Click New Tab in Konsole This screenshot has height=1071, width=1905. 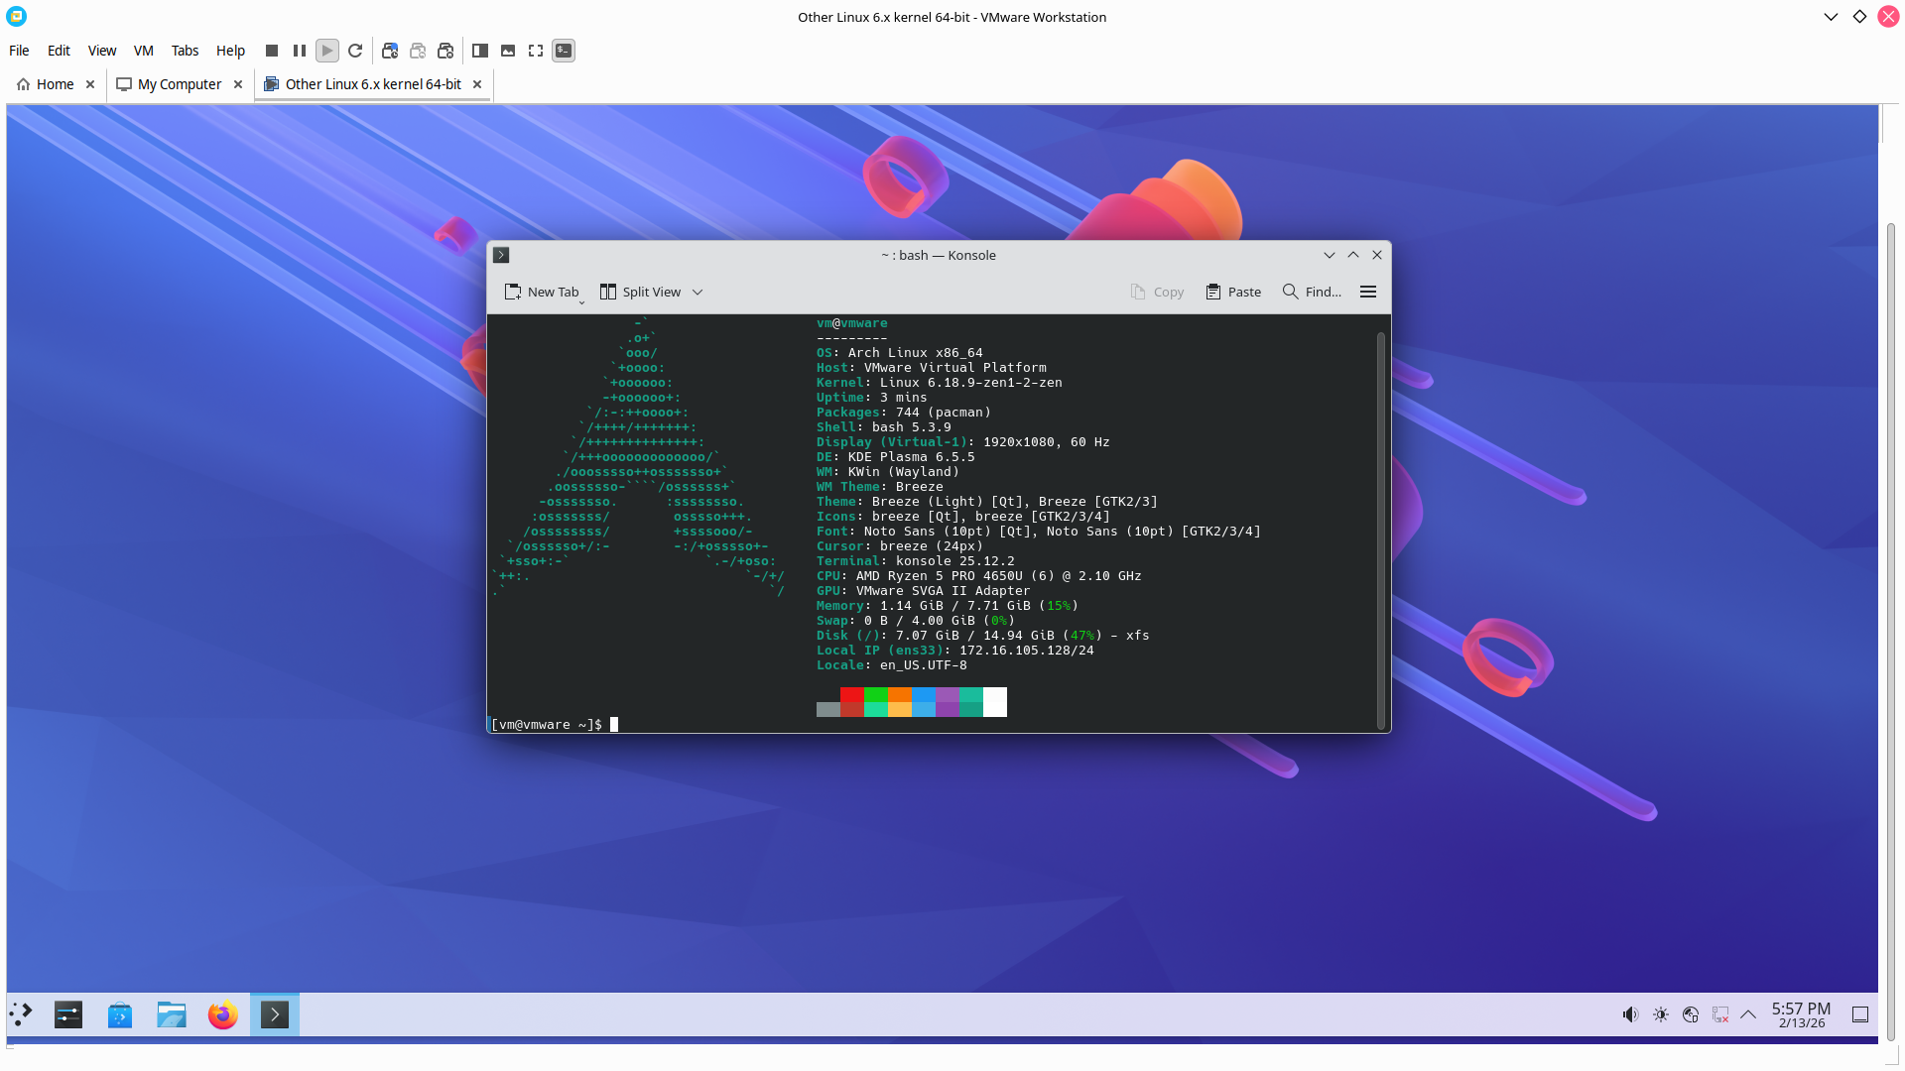(x=542, y=292)
